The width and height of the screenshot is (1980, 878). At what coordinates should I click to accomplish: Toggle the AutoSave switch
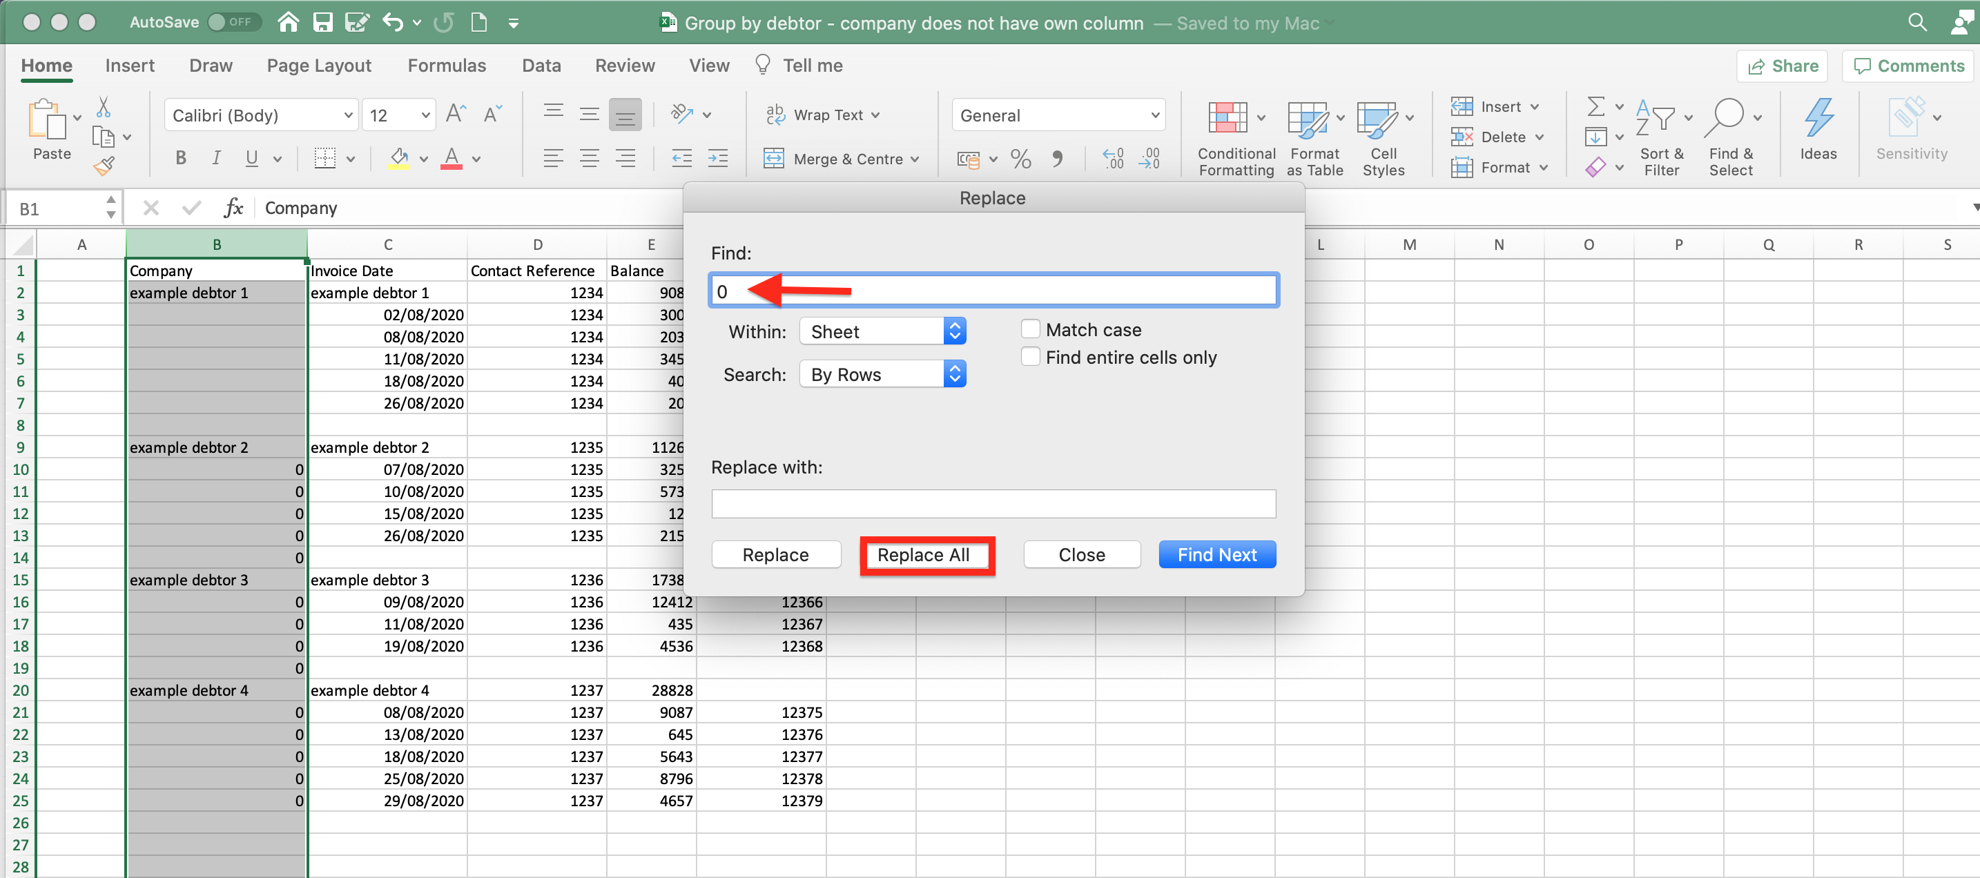233,22
